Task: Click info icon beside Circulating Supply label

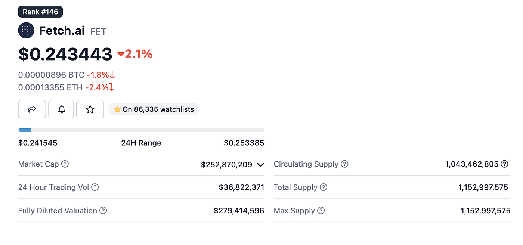Action: pos(344,164)
